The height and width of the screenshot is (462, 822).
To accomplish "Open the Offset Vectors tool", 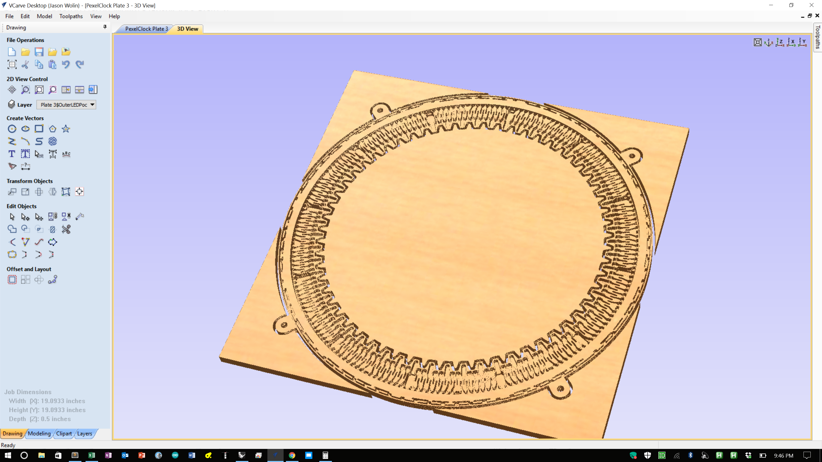I will [12, 279].
